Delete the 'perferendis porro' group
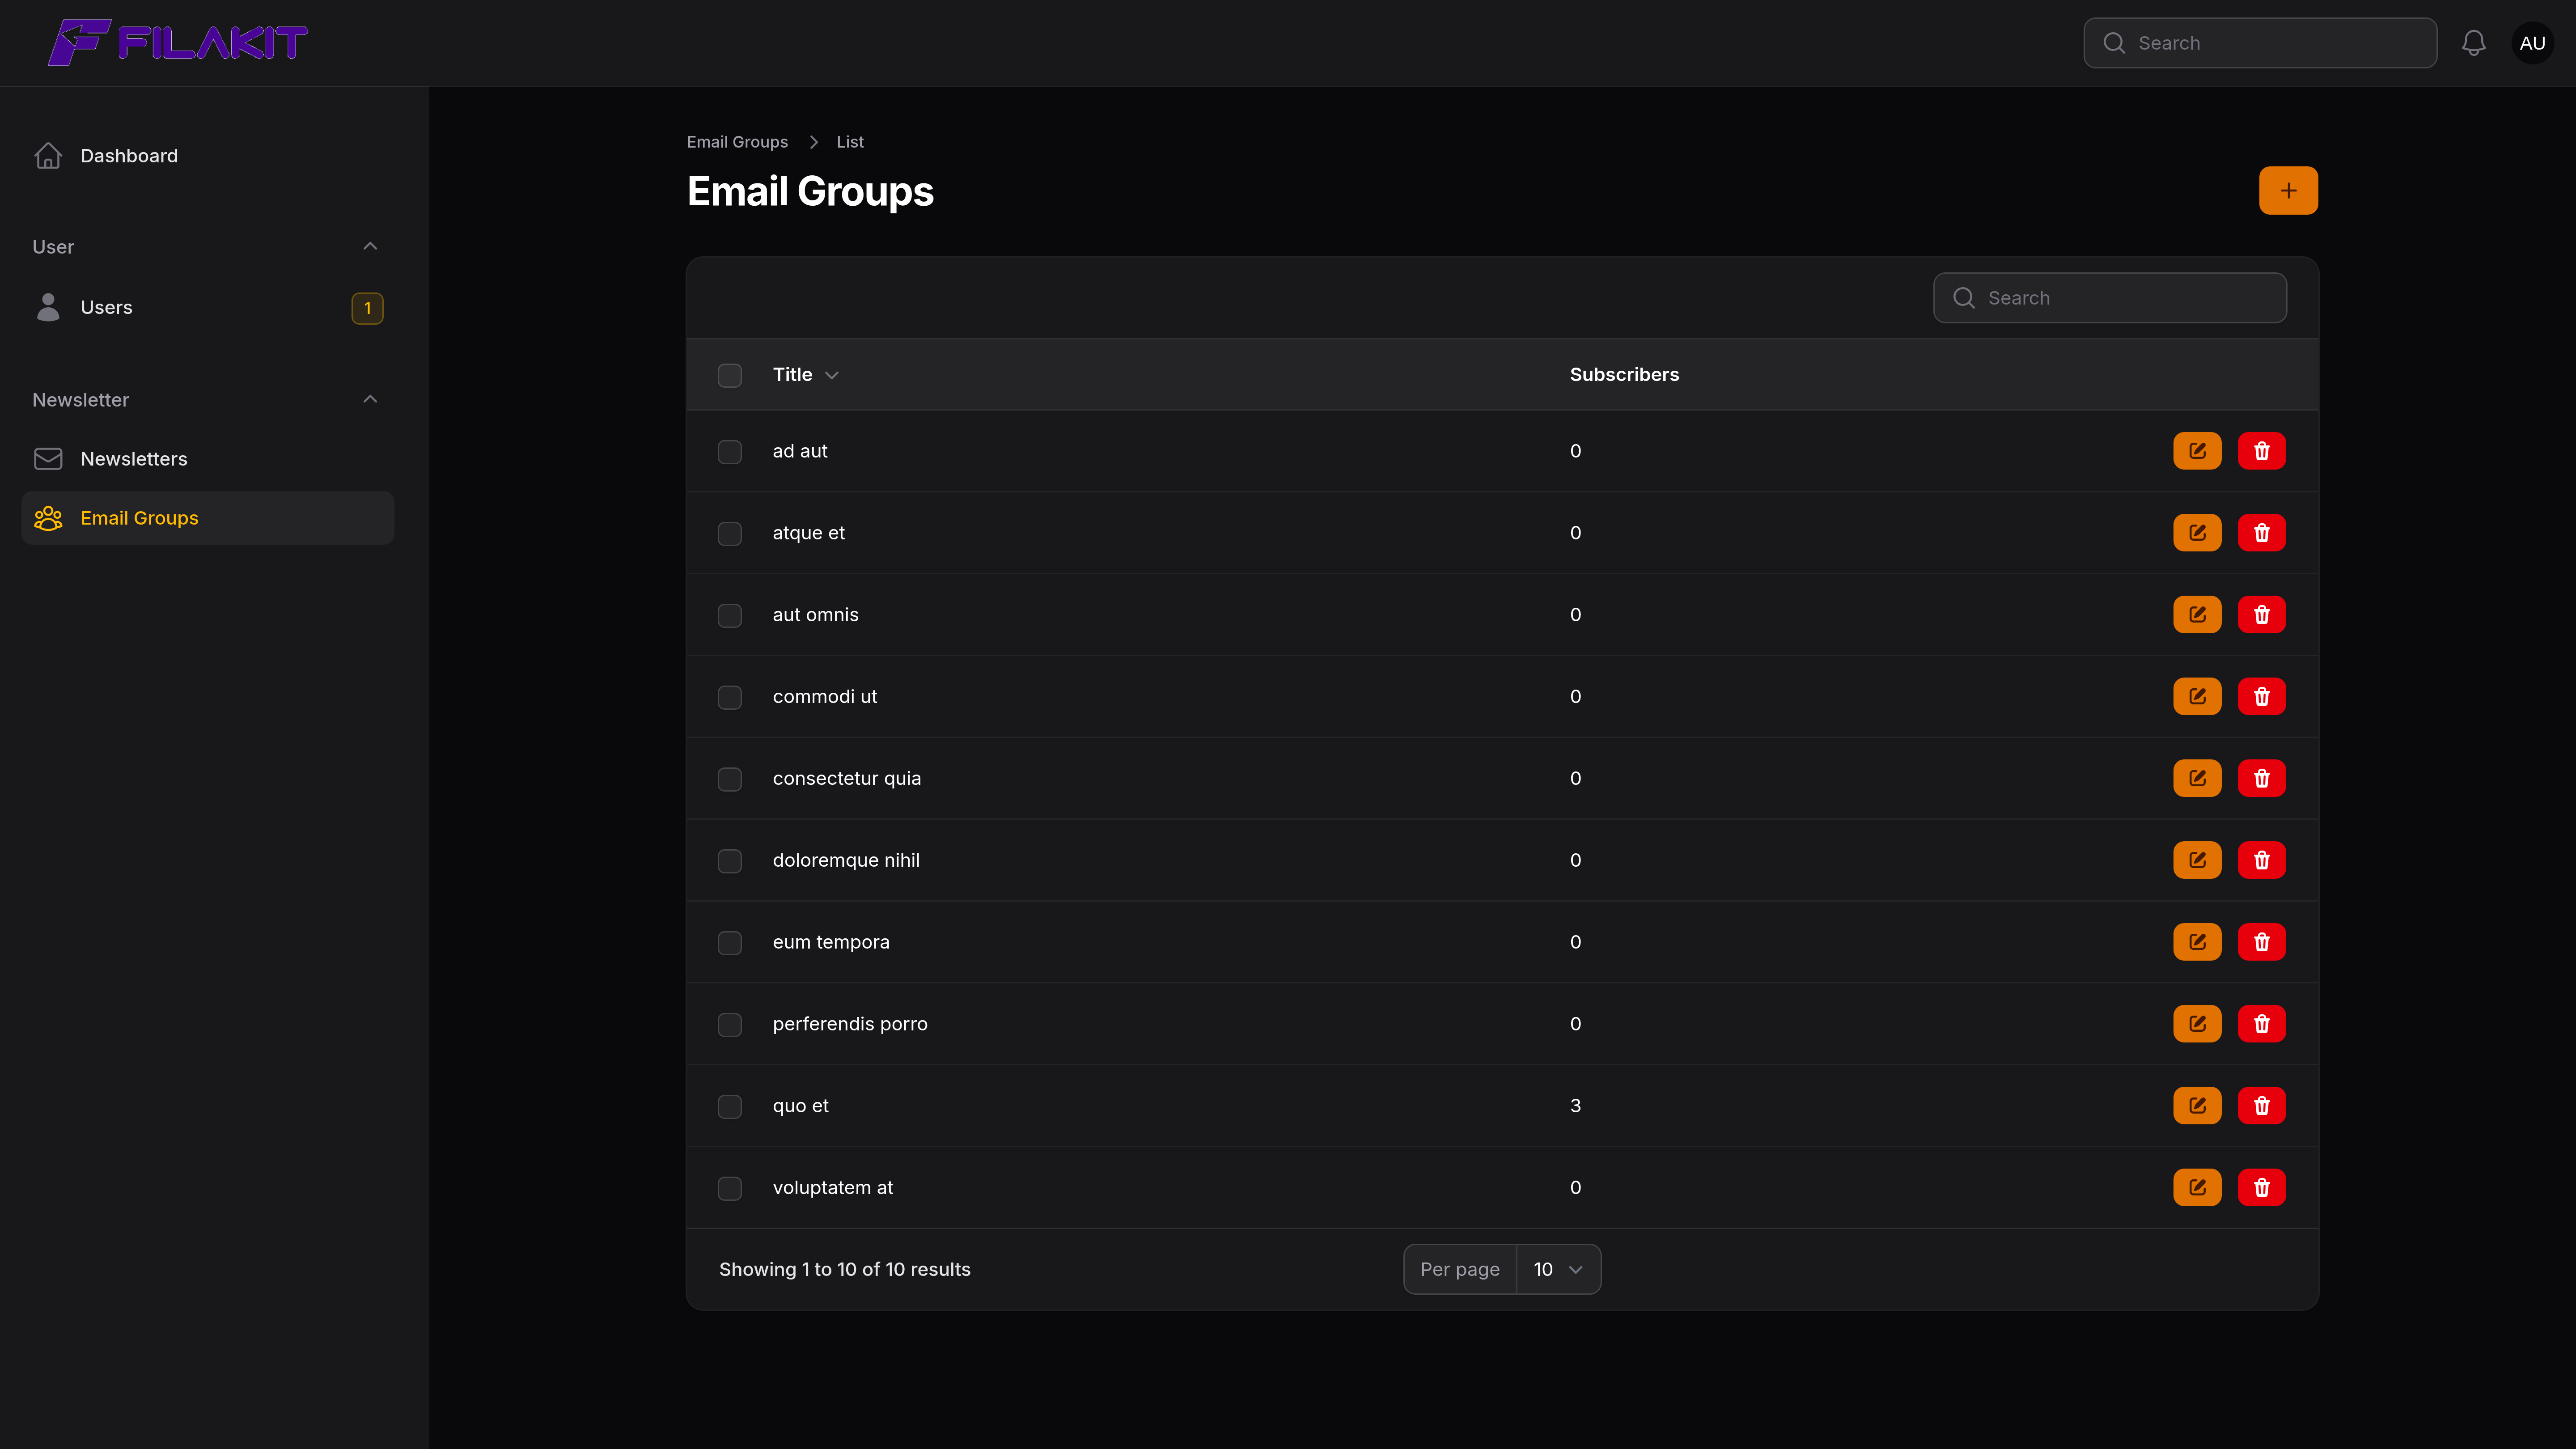This screenshot has width=2576, height=1449. [x=2262, y=1024]
